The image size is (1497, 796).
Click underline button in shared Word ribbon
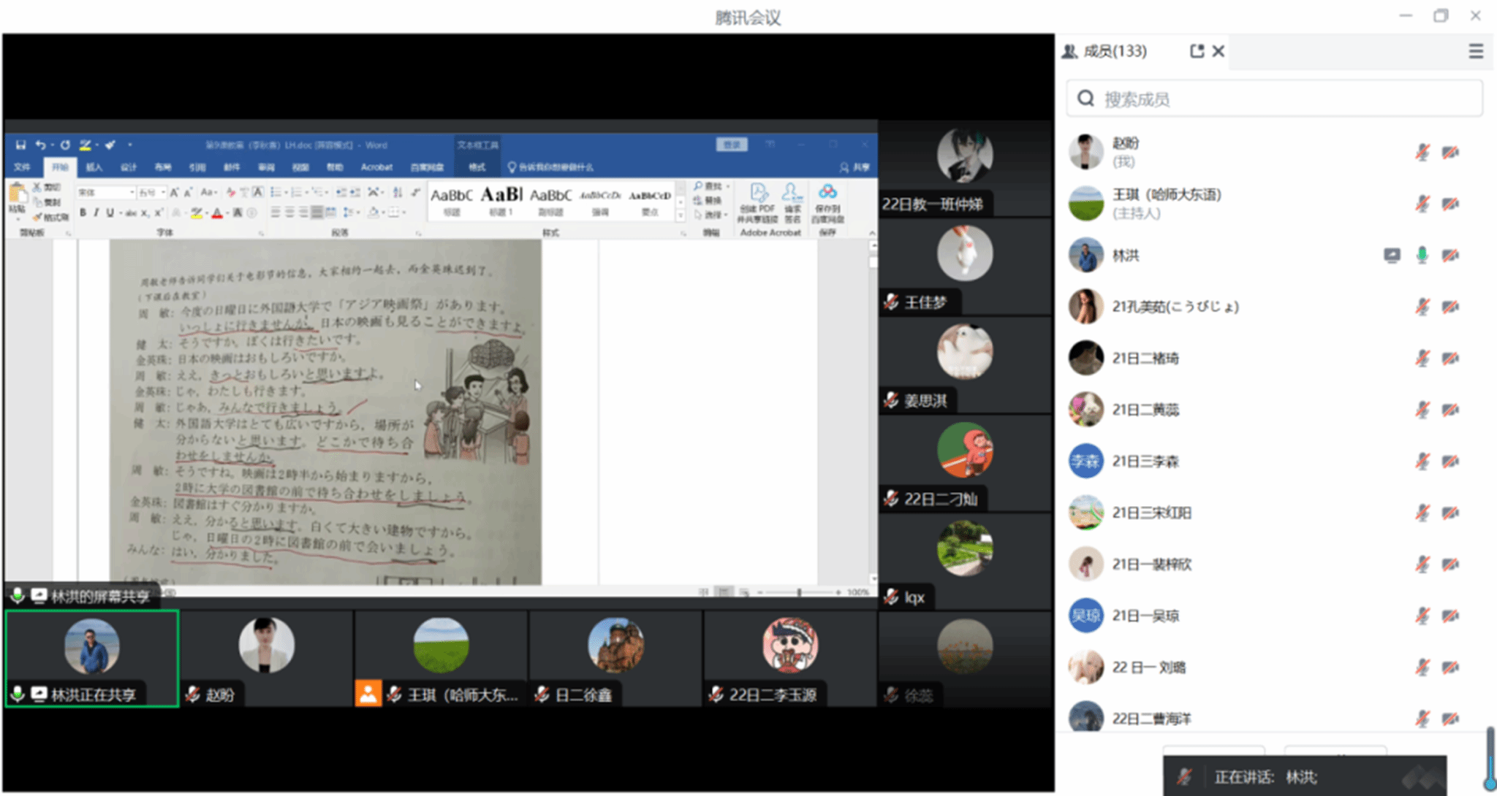(110, 213)
